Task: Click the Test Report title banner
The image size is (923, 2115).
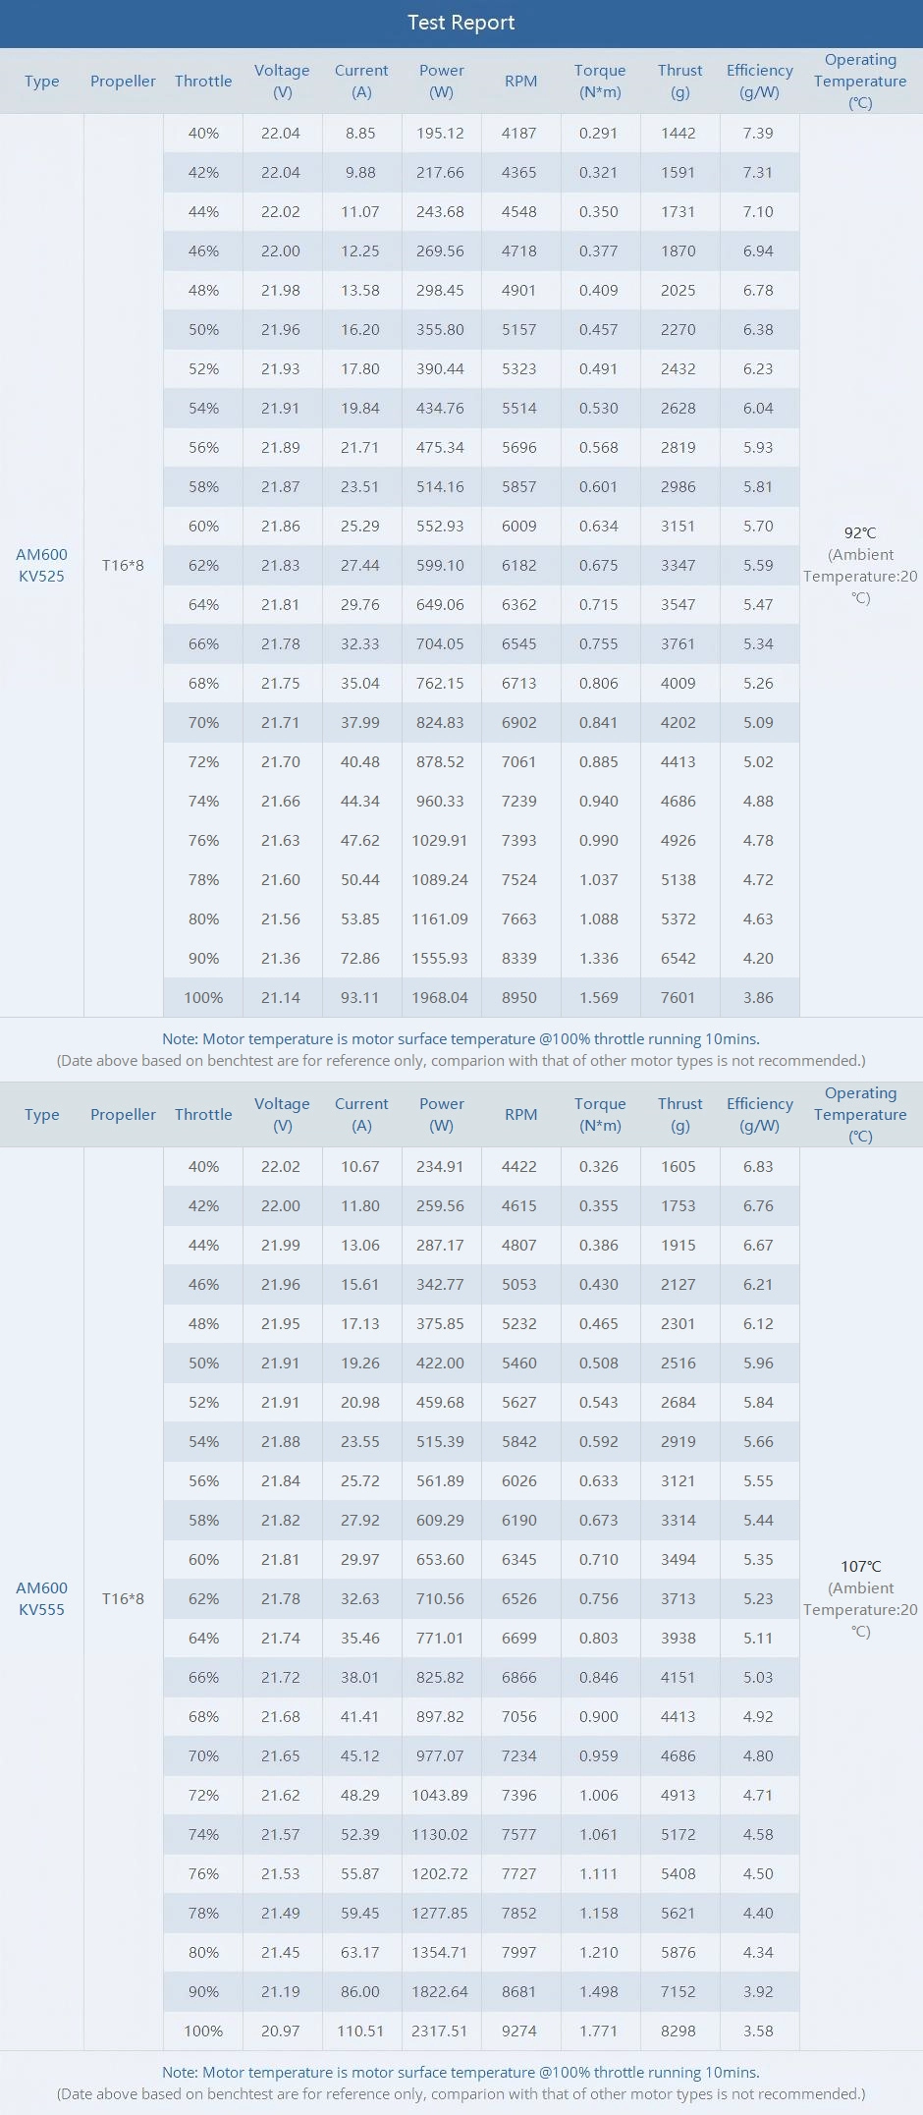Action: (461, 23)
